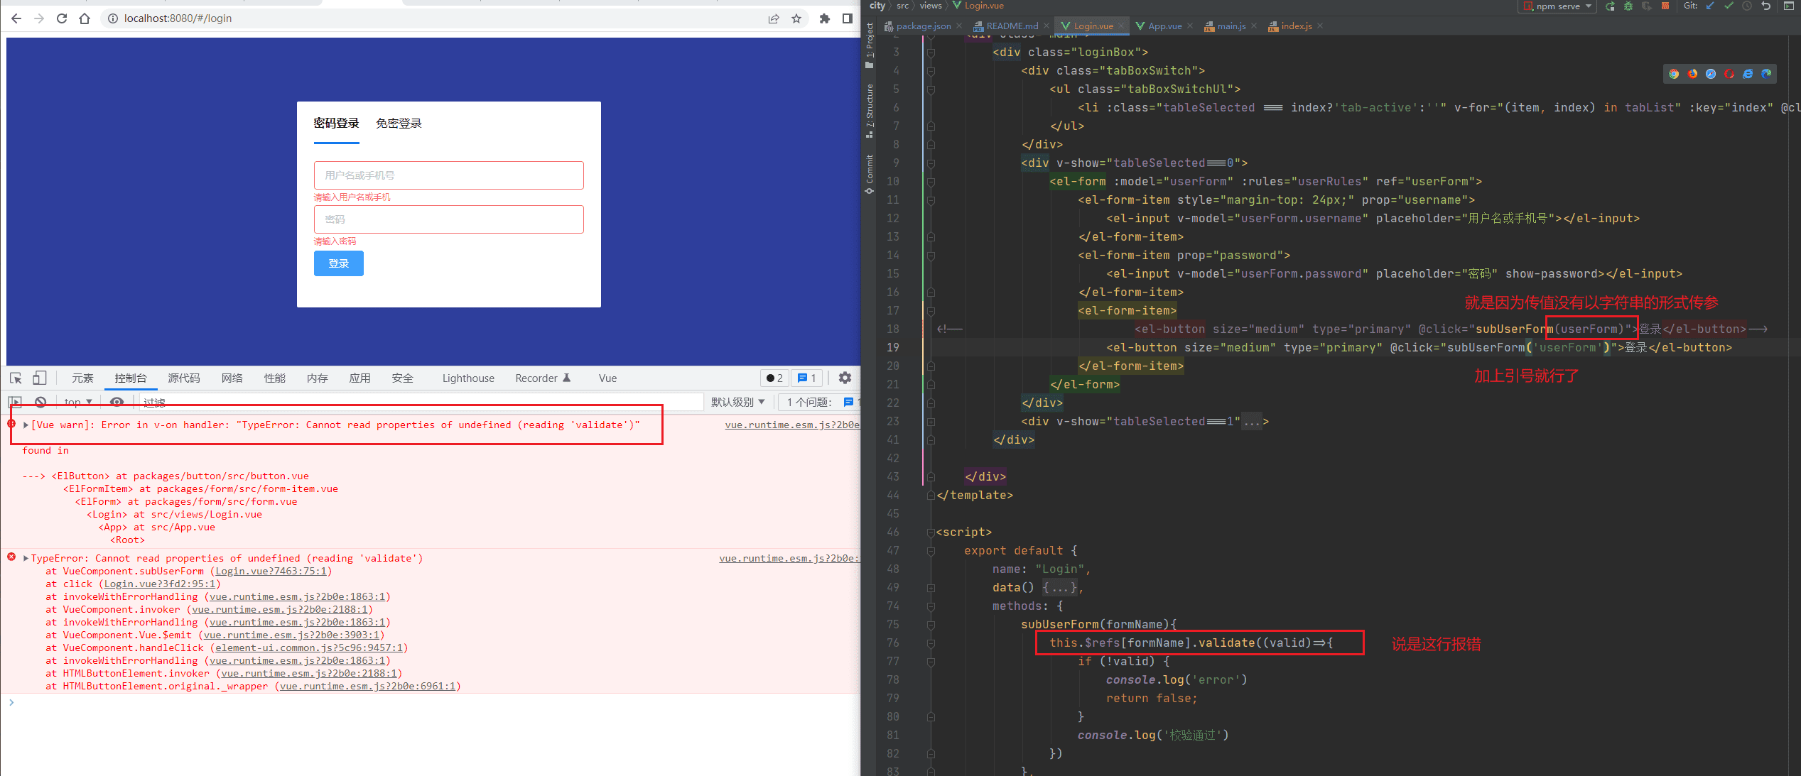
Task: Activate DevTools inspect element picker
Action: point(16,378)
